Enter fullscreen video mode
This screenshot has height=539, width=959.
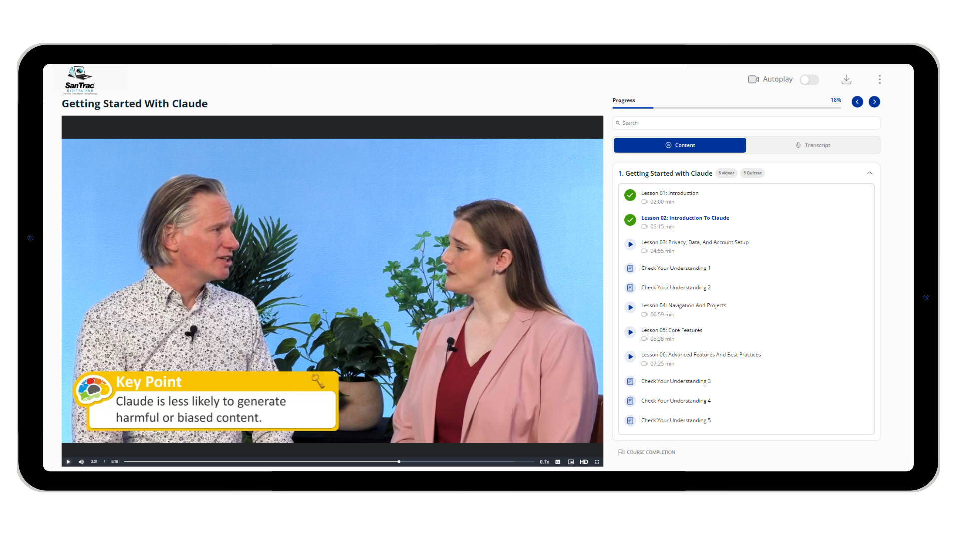pos(597,462)
